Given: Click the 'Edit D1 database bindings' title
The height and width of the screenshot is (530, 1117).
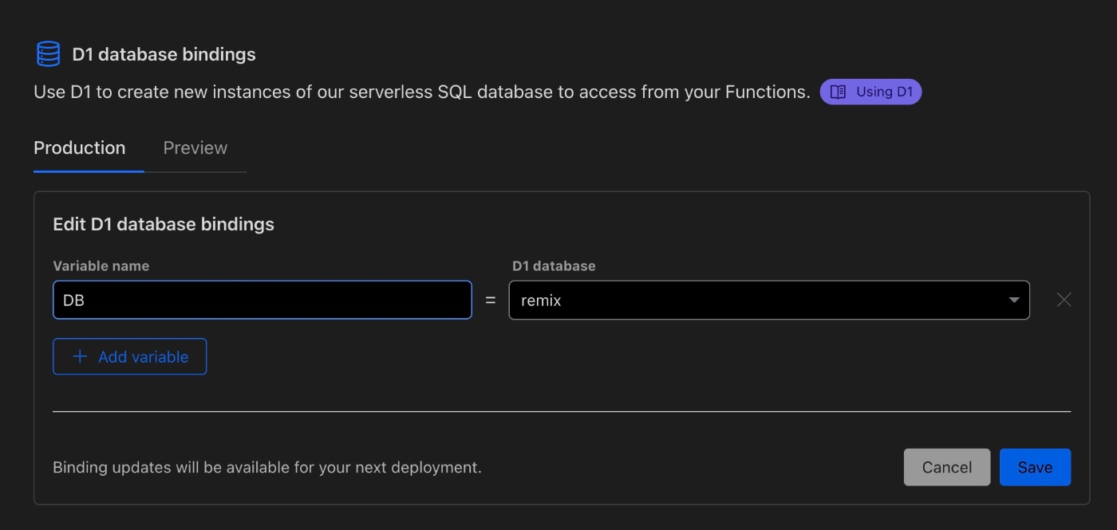Looking at the screenshot, I should tap(164, 225).
